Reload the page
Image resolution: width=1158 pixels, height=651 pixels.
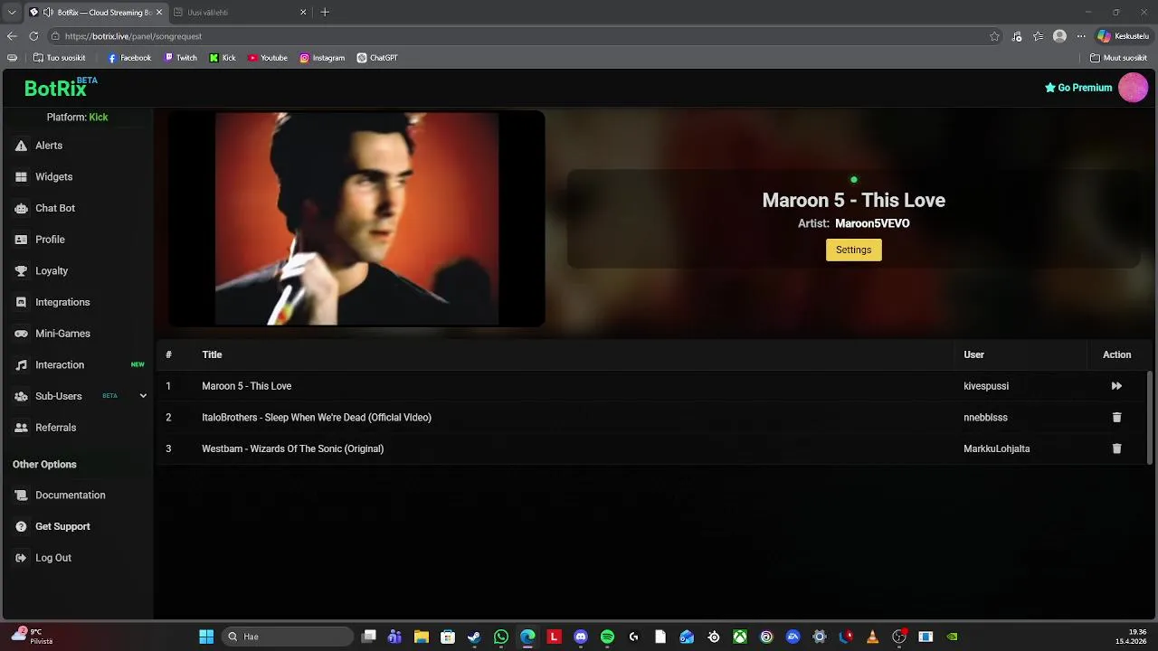pos(33,36)
